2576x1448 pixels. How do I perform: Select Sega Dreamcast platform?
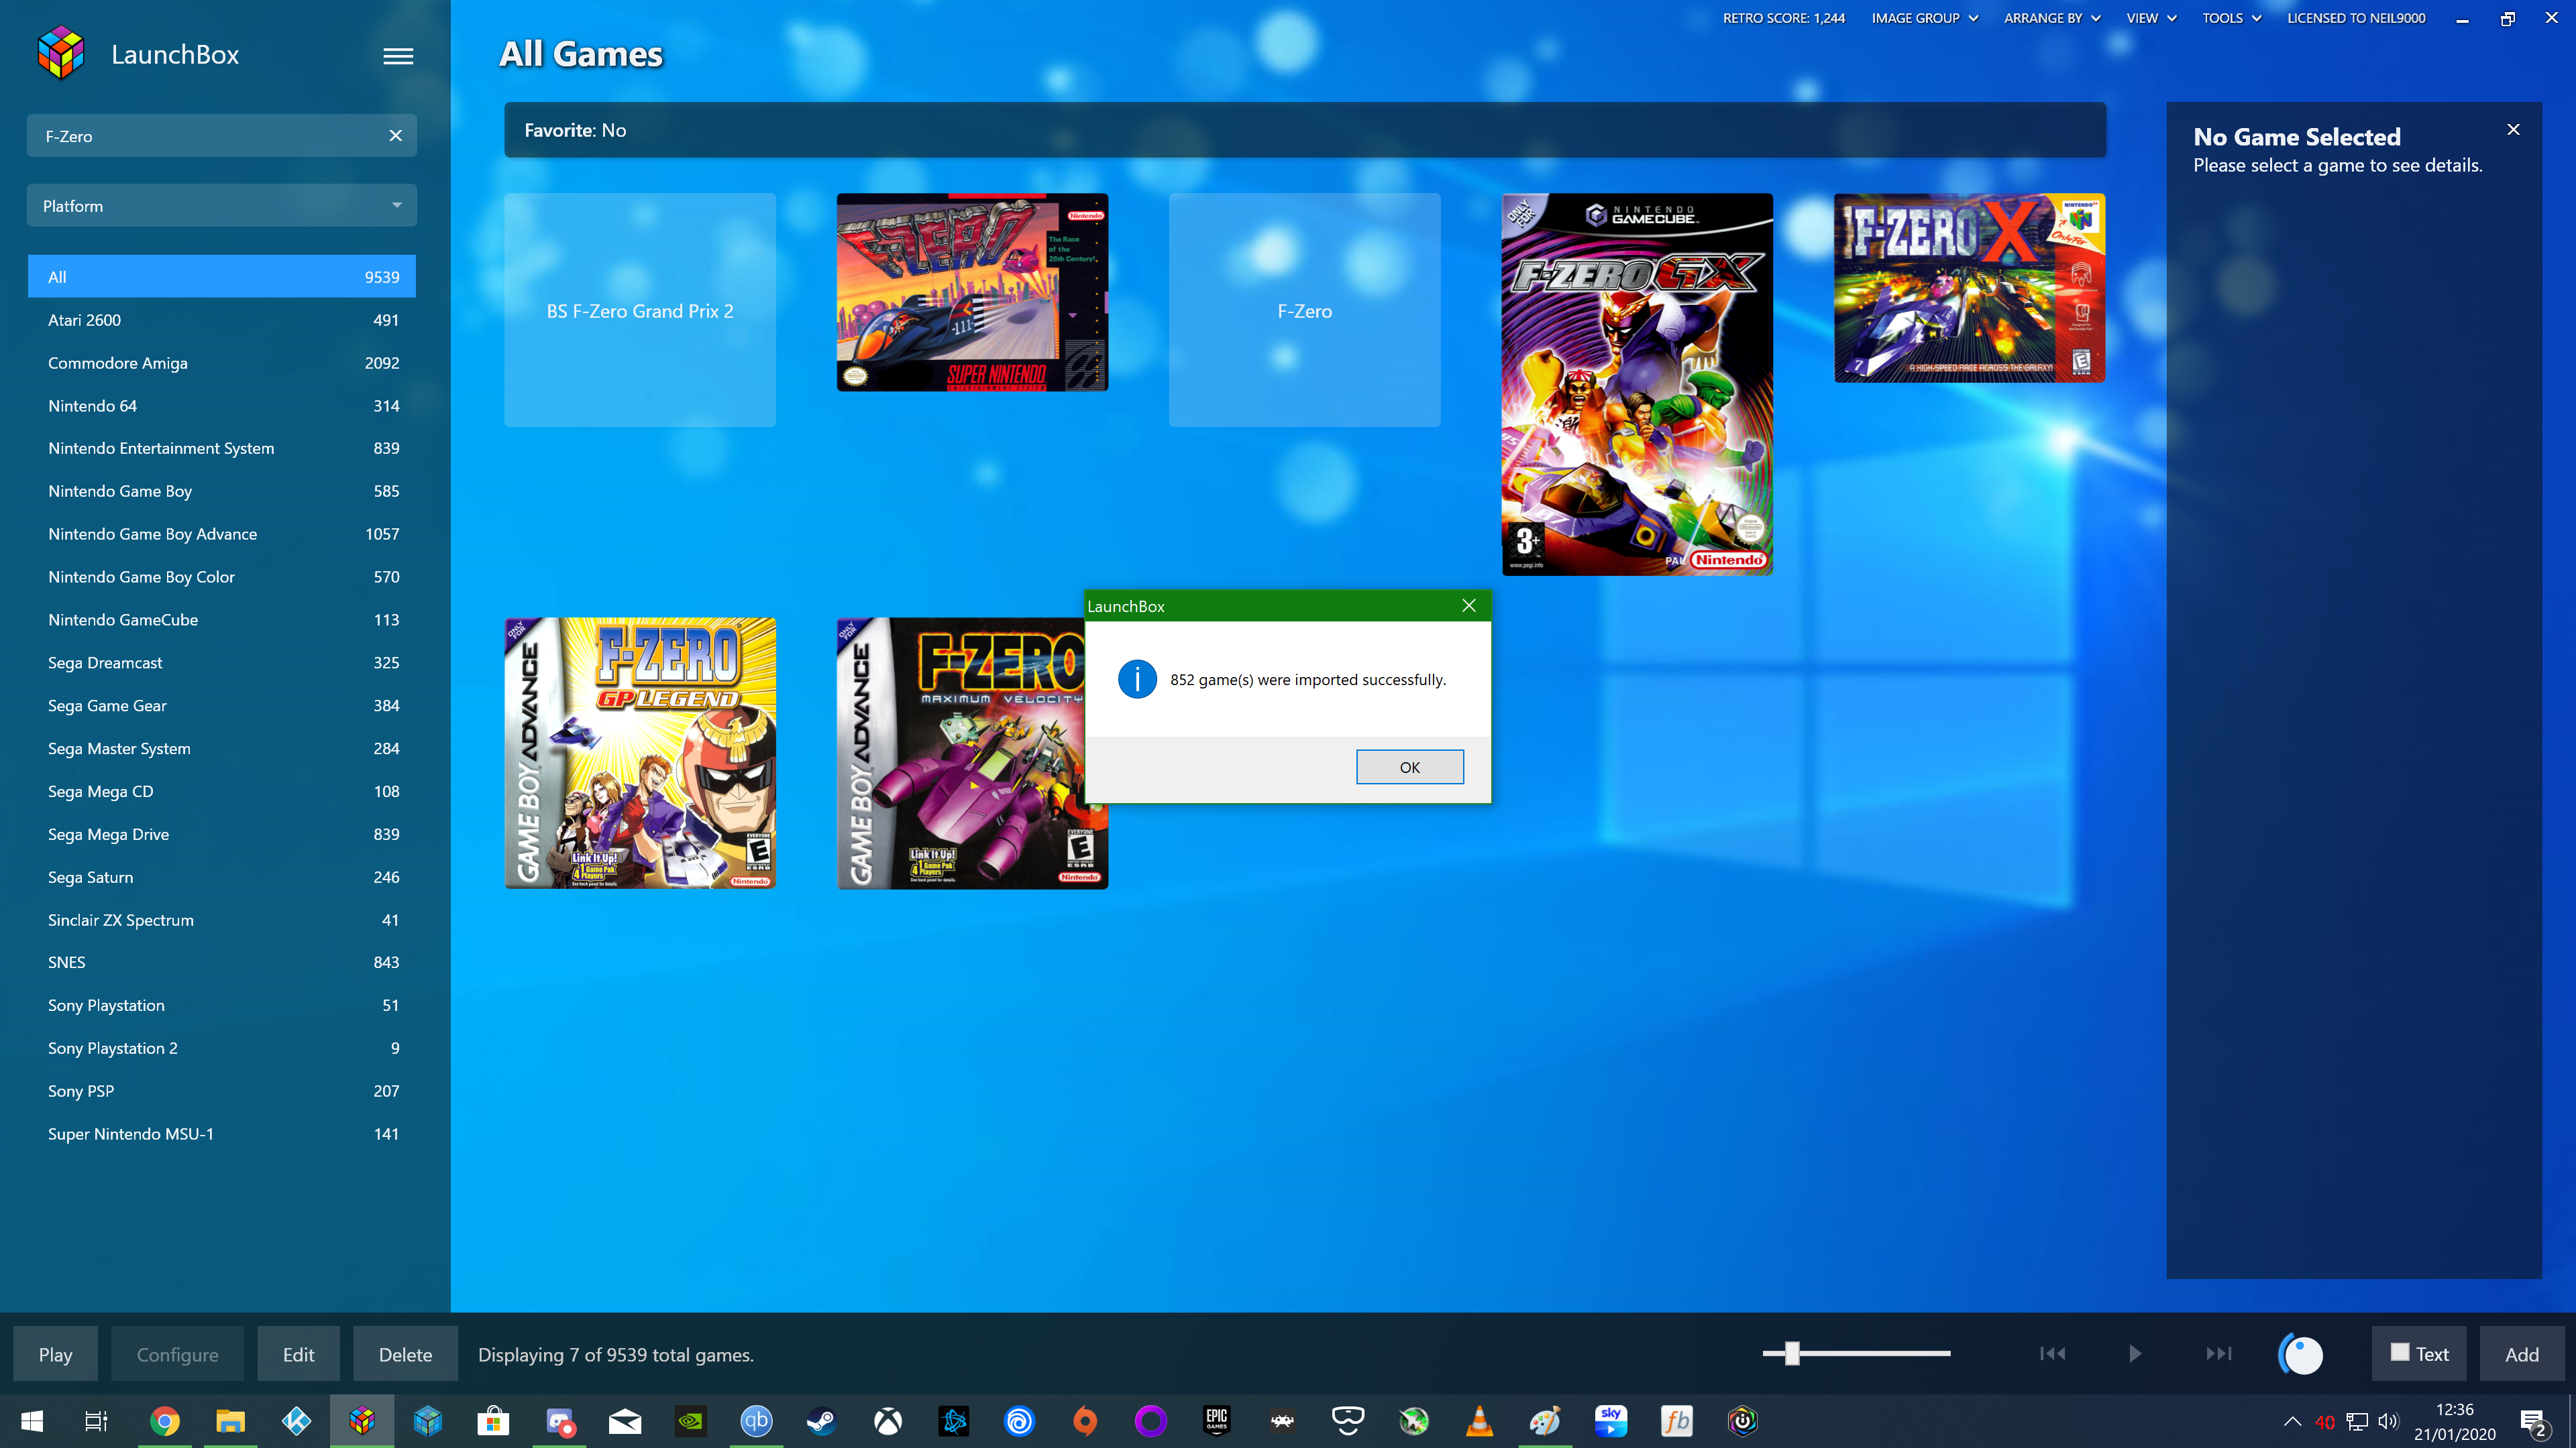[222, 662]
